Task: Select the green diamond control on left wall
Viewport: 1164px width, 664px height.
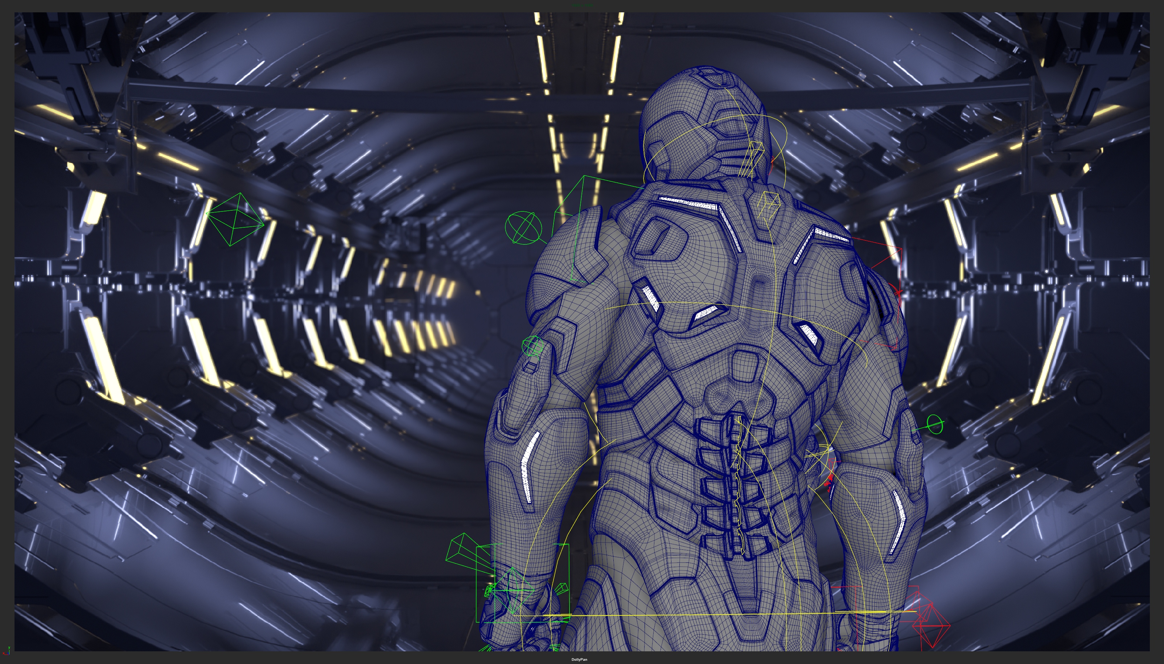Action: click(x=235, y=219)
